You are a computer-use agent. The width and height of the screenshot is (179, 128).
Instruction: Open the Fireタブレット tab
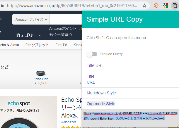click(37, 45)
